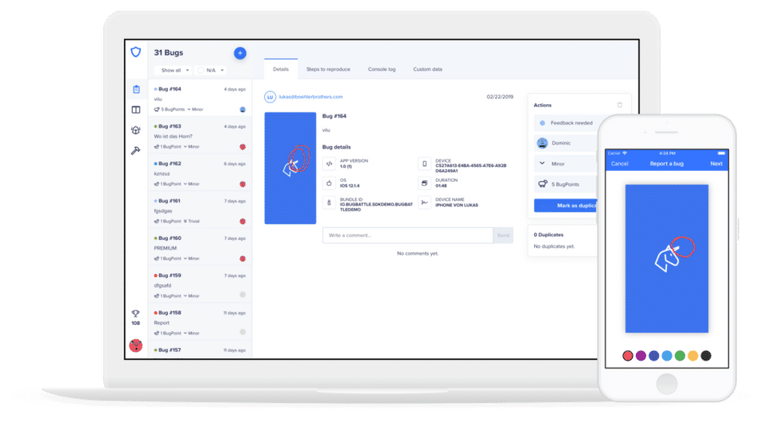Select the yellow drawing color on phone
The image size is (764, 421).
[693, 356]
